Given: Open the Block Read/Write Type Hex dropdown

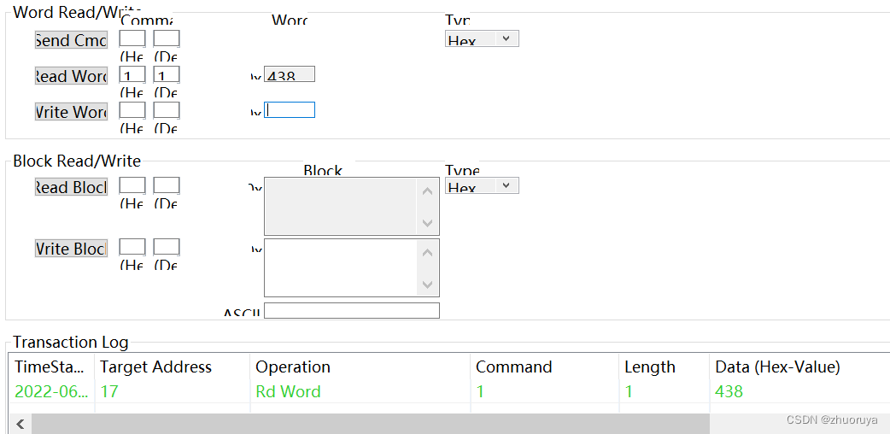Looking at the screenshot, I should coord(482,185).
